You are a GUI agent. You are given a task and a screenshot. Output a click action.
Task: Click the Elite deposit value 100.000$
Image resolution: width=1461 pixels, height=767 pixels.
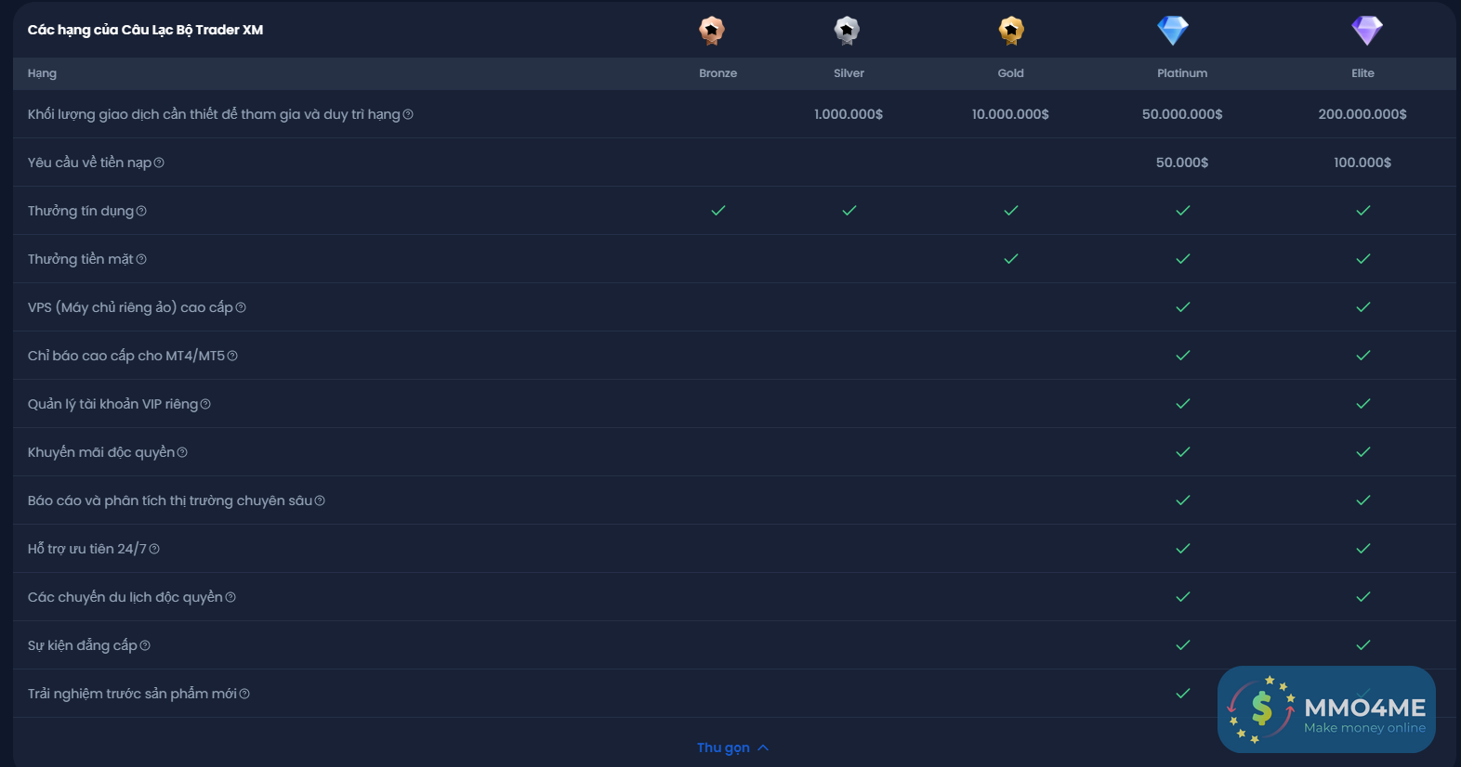click(x=1362, y=162)
